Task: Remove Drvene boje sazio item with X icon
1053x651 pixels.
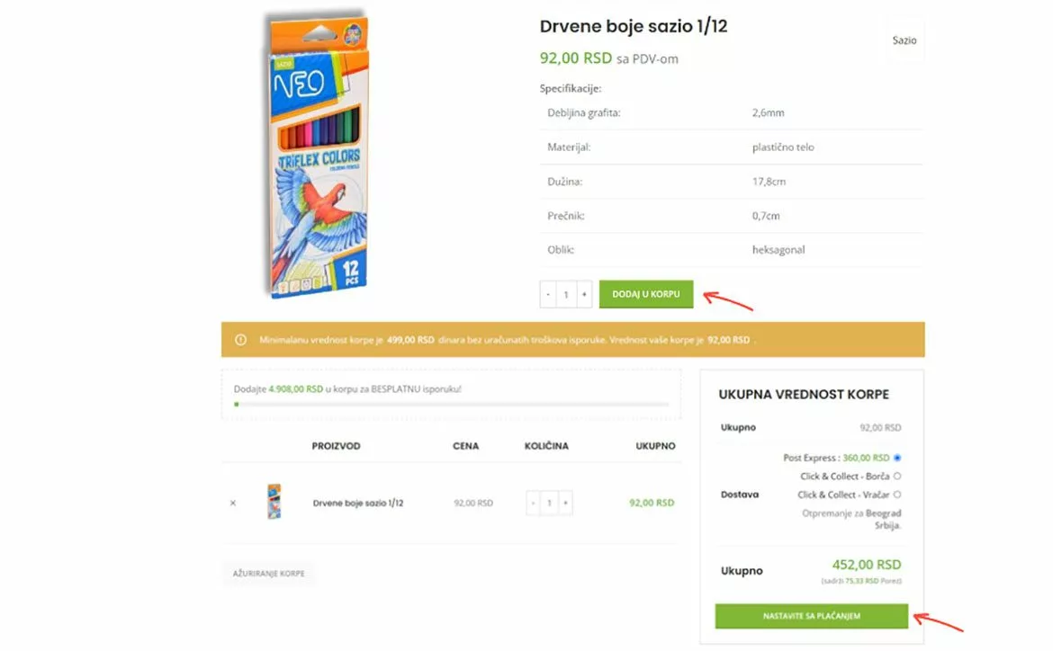Action: (233, 503)
